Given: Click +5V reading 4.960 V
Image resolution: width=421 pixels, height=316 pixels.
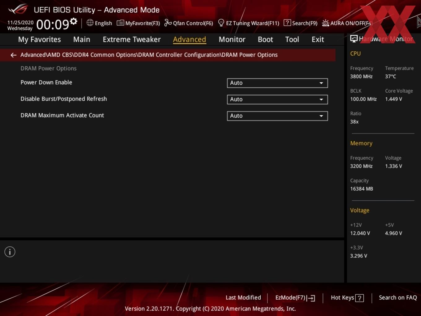Looking at the screenshot, I should (x=393, y=233).
